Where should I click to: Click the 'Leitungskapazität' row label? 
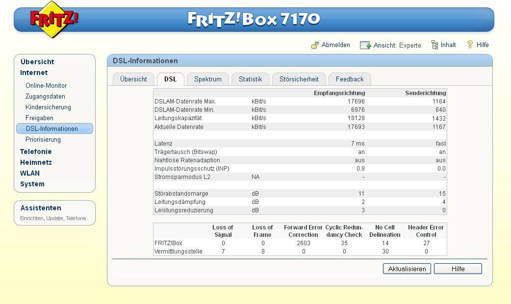(178, 118)
